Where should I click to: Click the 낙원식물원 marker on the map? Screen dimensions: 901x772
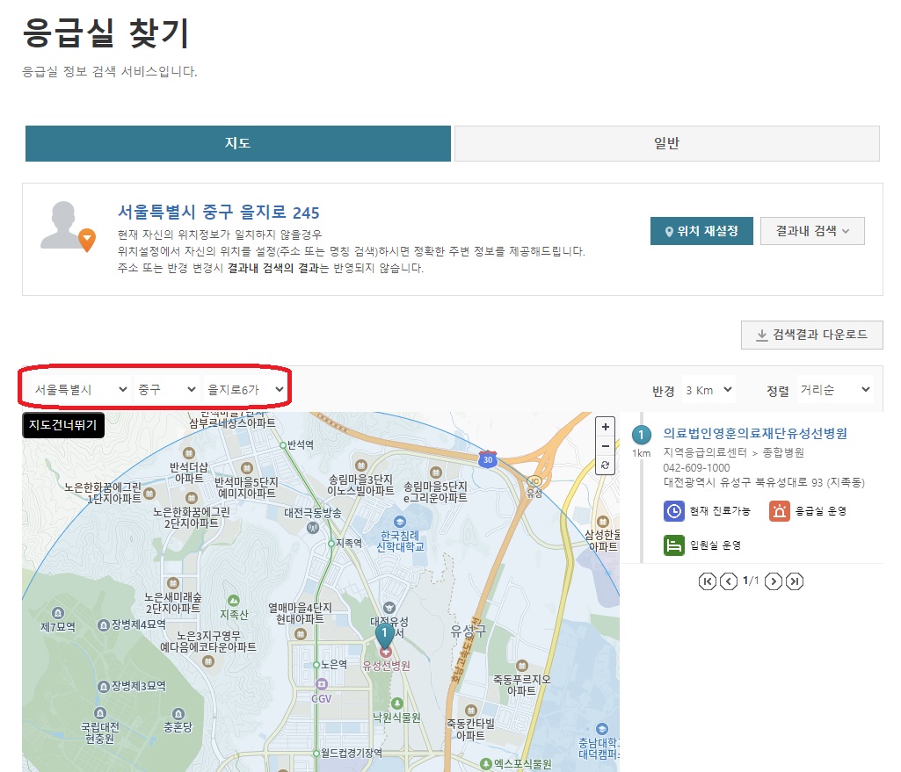pos(396,703)
